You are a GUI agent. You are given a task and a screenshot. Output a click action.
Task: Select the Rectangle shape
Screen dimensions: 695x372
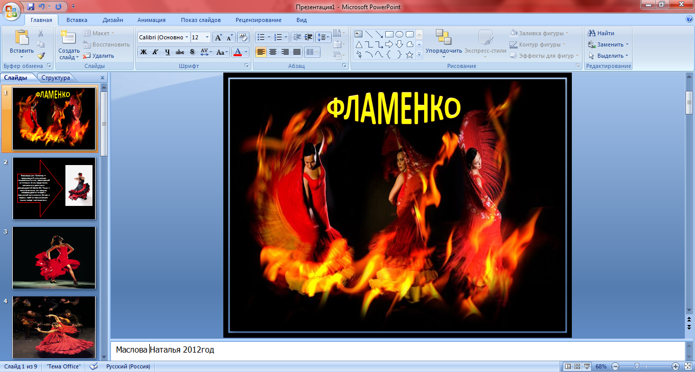click(389, 34)
